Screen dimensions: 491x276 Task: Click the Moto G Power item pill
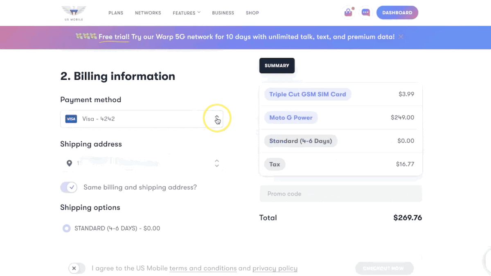[x=291, y=117]
